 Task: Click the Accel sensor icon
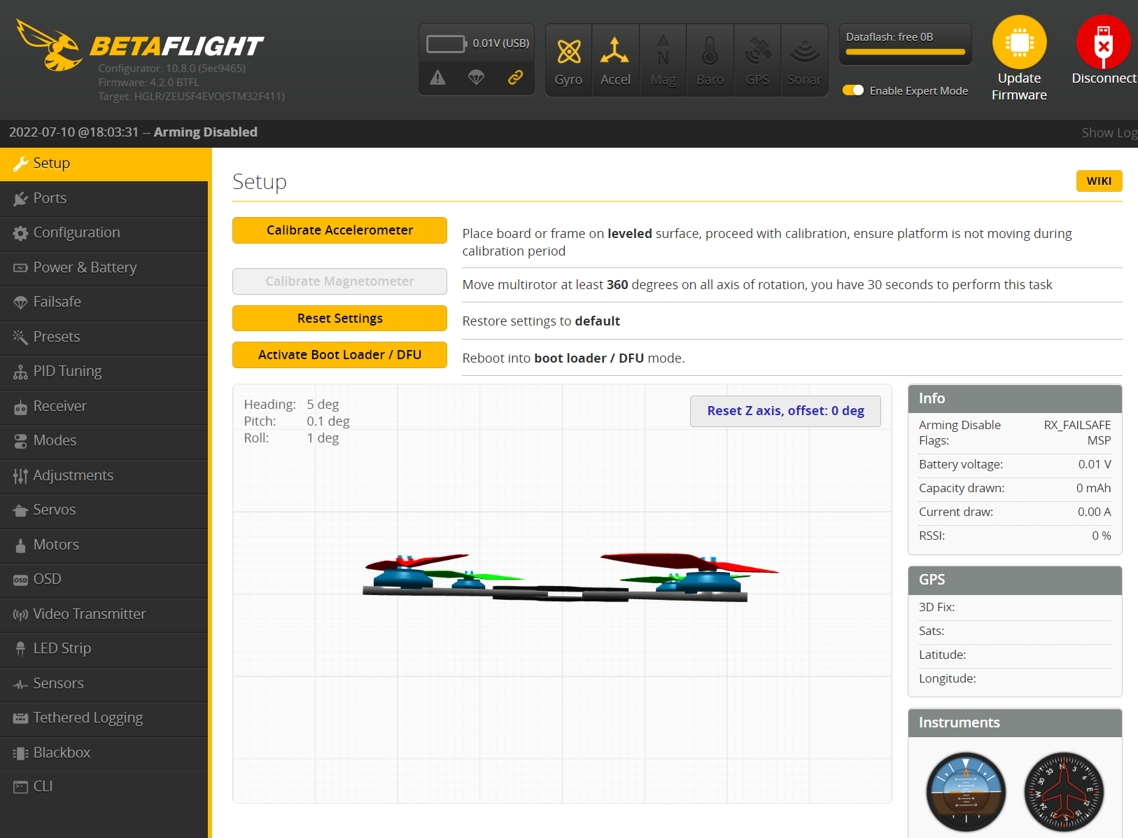tap(614, 52)
